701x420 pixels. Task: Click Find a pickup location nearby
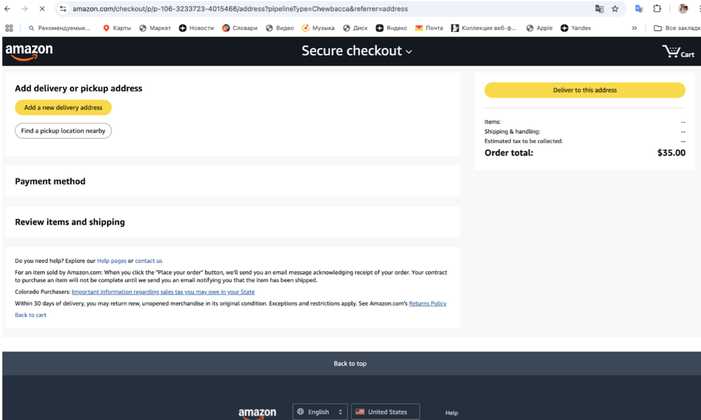(x=63, y=131)
